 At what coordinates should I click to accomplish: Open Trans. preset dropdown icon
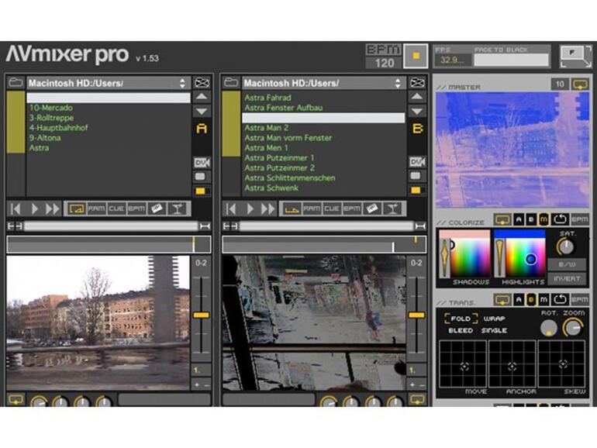[x=502, y=300]
